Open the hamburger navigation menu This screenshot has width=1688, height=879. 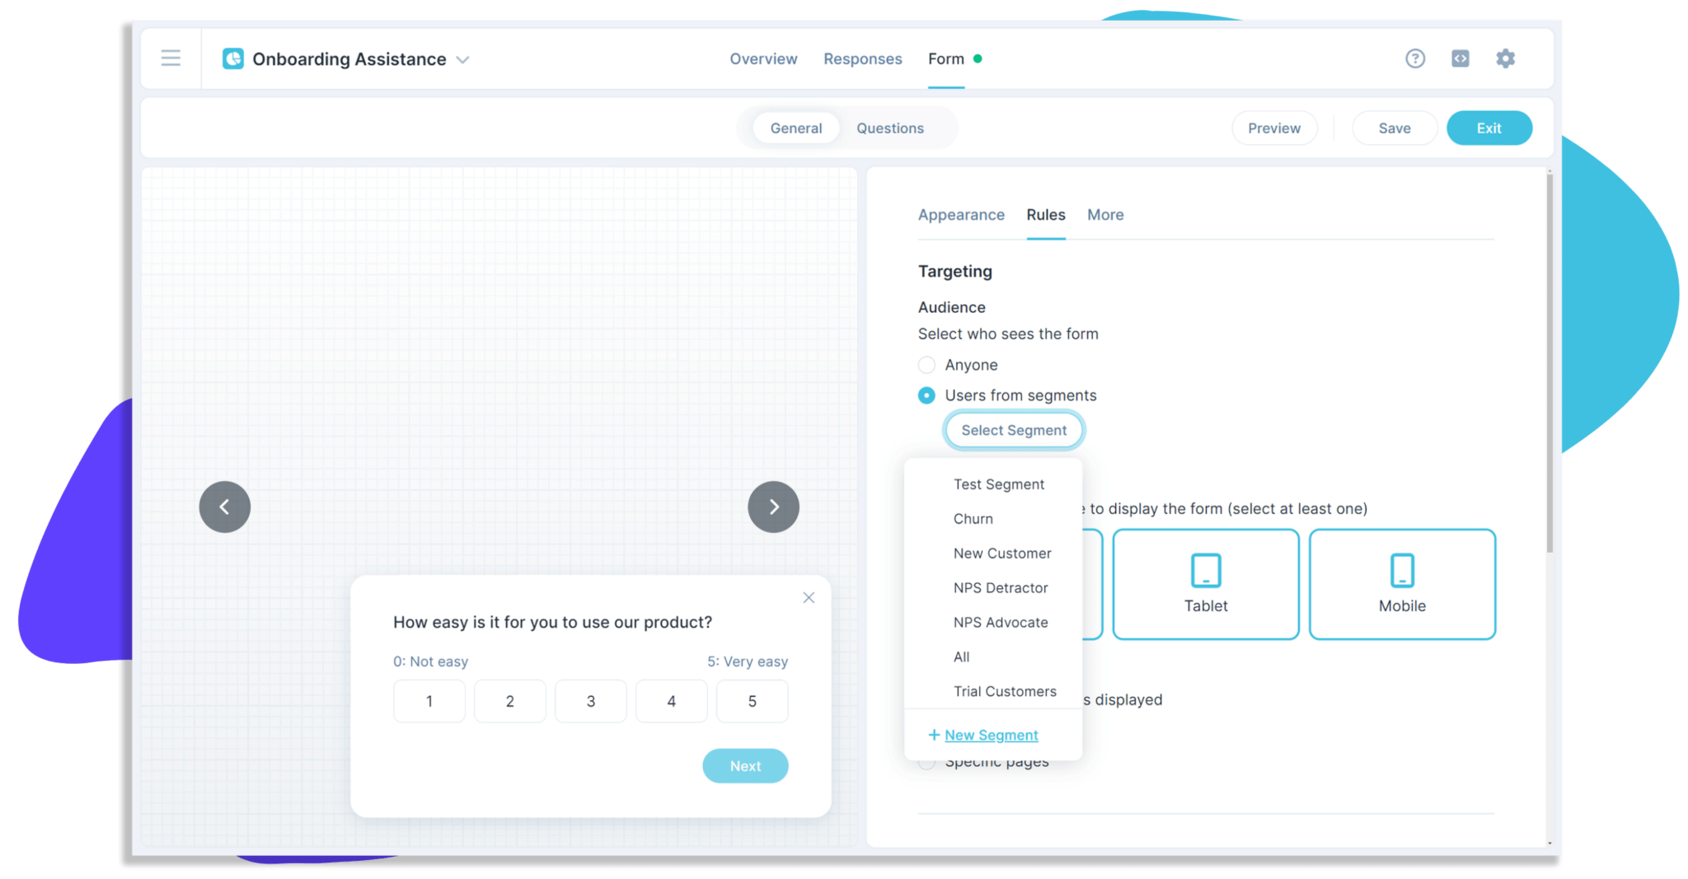171,58
